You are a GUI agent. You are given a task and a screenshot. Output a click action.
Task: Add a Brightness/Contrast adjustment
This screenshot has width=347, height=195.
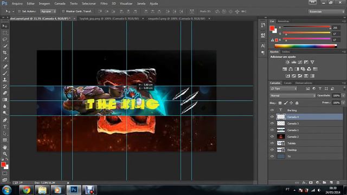tap(287, 62)
